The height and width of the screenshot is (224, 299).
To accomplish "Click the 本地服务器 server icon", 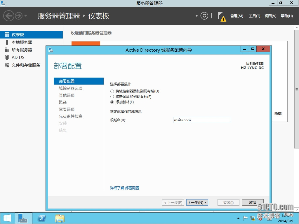I will (7, 42).
